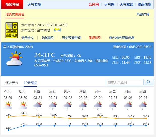The width and height of the screenshot is (156, 137).
Task: Click the 08-29 today forecast weather icon
Action: tap(8, 105)
